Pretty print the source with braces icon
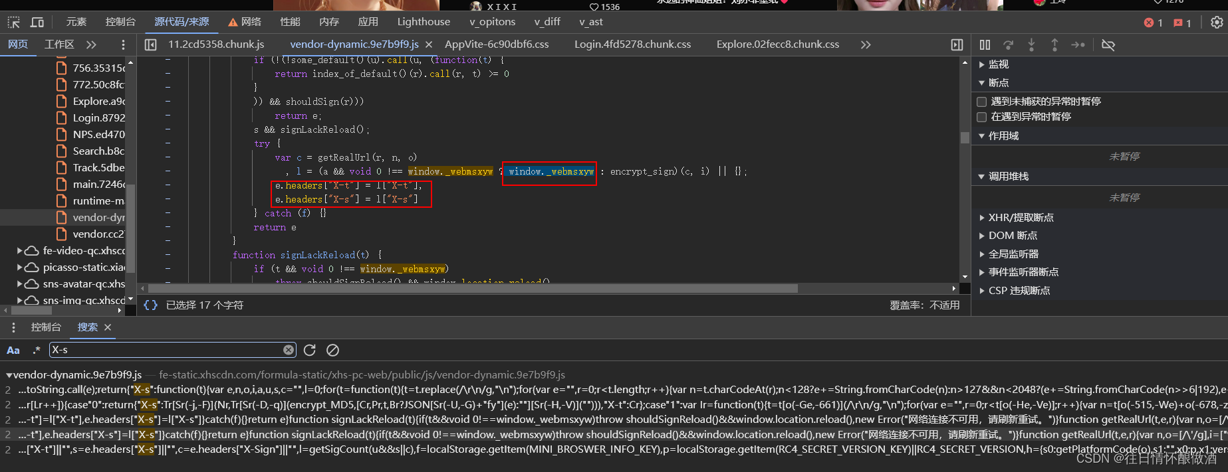 point(151,305)
